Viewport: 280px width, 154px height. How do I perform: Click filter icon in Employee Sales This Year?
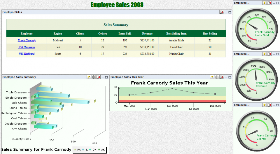[x=212, y=77]
